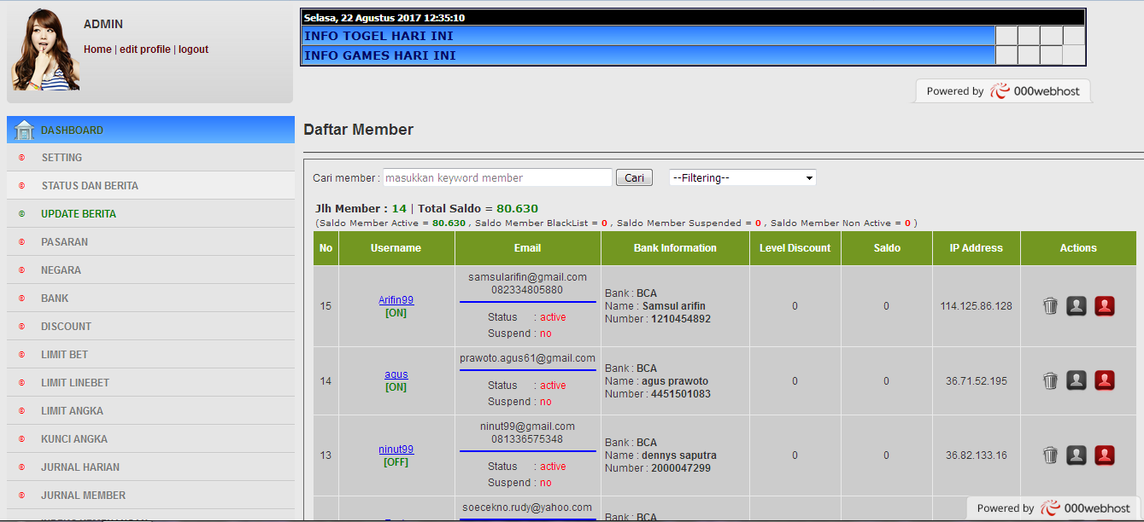The image size is (1144, 522).
Task: Click the red user icon for Arifin99
Action: coord(1105,306)
